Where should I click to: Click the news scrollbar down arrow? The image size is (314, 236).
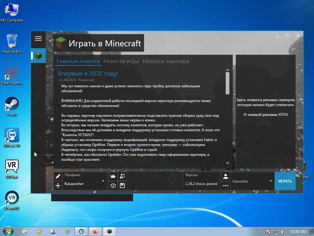tap(227, 163)
